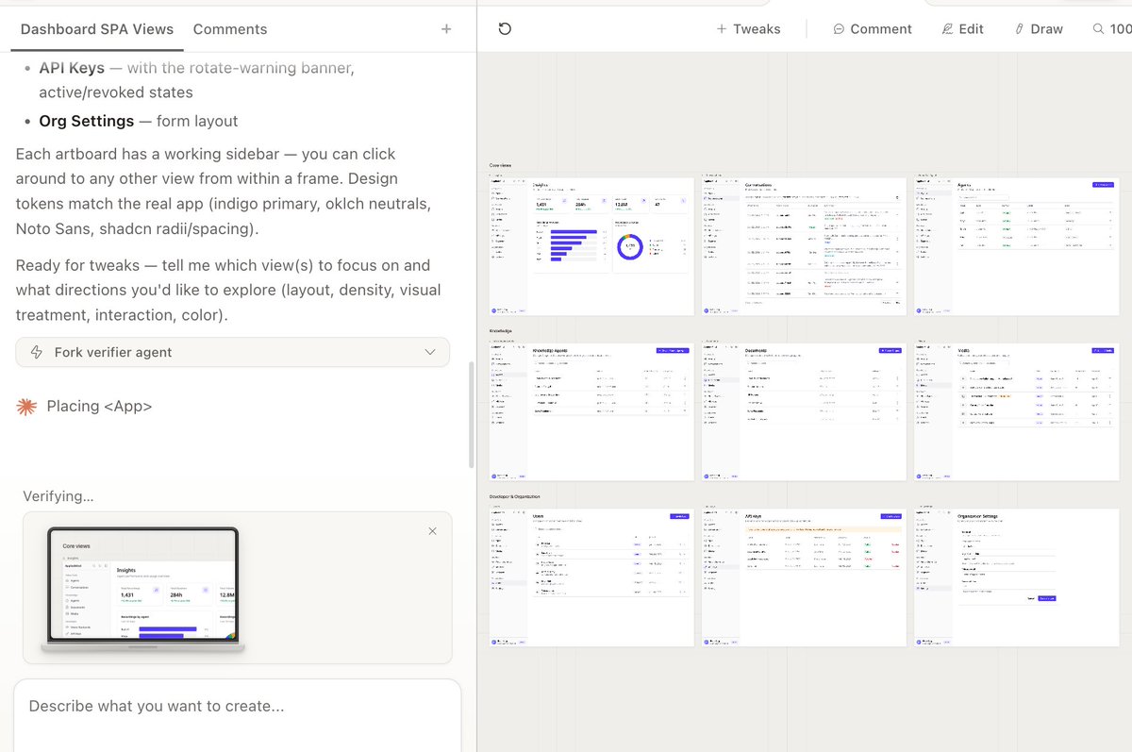1132x752 pixels.
Task: Switch to Edit mode using the pen icon
Action: click(946, 29)
